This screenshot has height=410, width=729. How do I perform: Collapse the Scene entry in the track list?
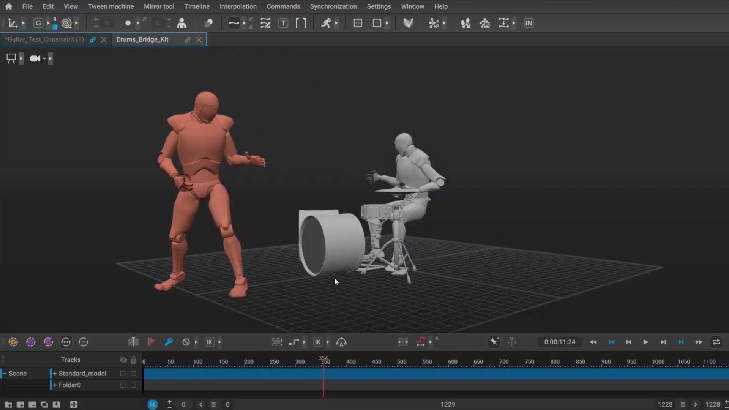[x=4, y=373]
